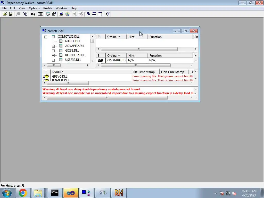Click delay-load dependency not found warning

click(92, 89)
